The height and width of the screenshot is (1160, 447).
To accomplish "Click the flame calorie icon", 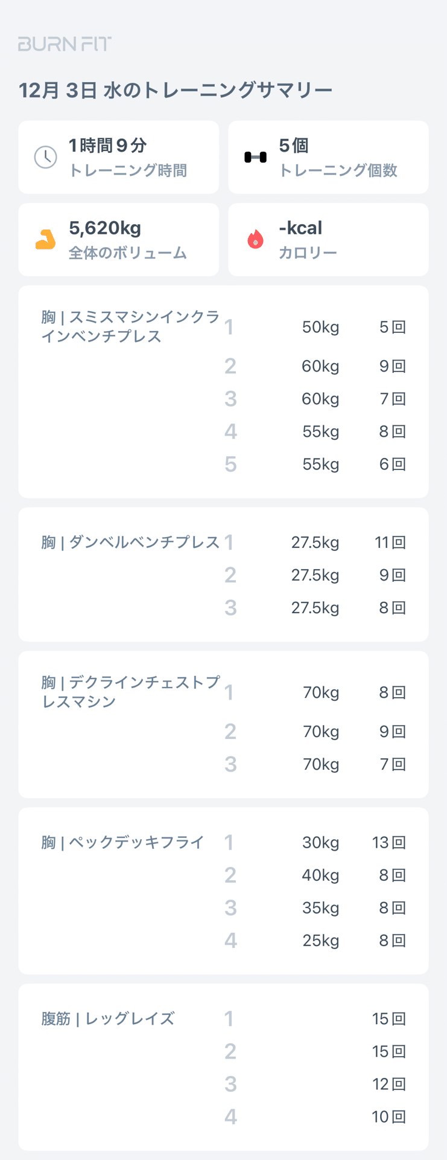I will 255,240.
